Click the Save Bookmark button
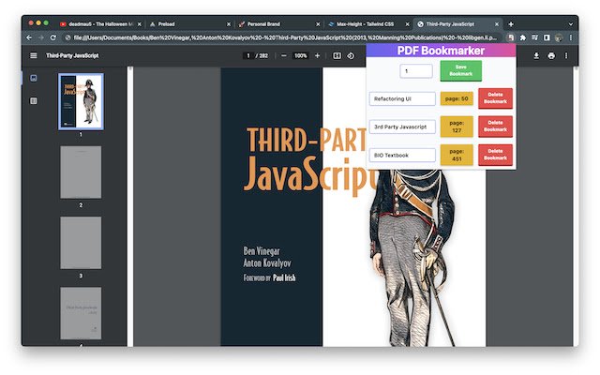The width and height of the screenshot is (600, 375). 460,71
